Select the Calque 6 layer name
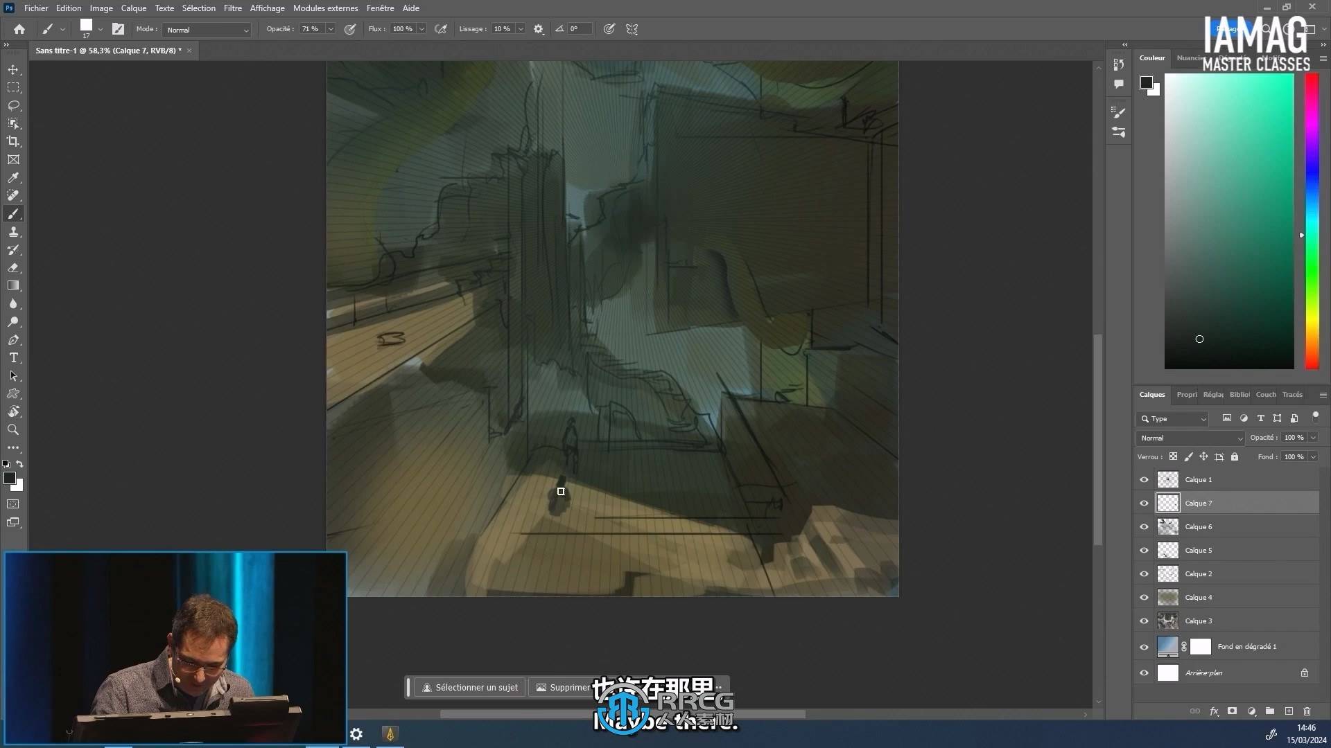The width and height of the screenshot is (1331, 748). [1199, 527]
